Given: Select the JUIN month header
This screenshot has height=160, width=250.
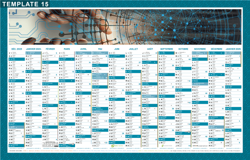Looking at the screenshot, I should 117,49.
